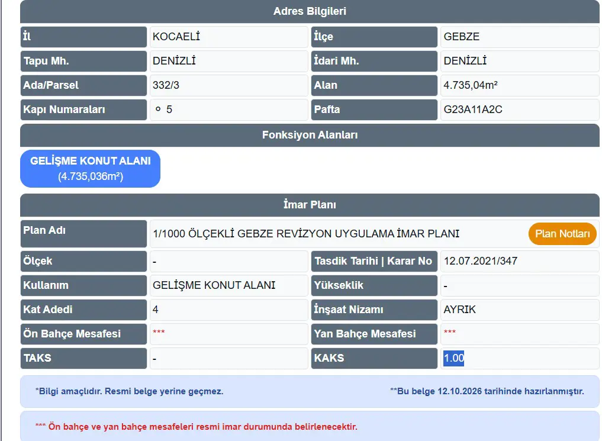This screenshot has height=441, width=602.
Task: Click the Ölçek label cell
Action: tap(83, 262)
